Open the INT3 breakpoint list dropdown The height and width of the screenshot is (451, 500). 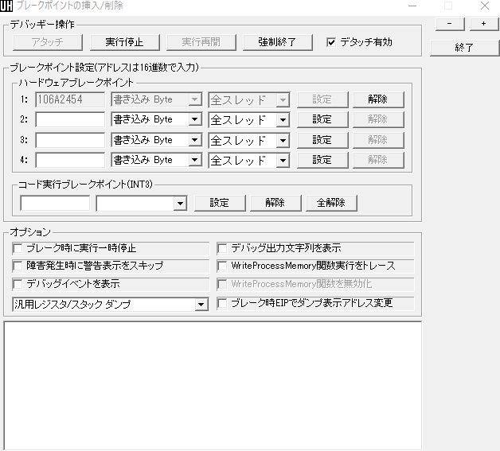tap(141, 203)
